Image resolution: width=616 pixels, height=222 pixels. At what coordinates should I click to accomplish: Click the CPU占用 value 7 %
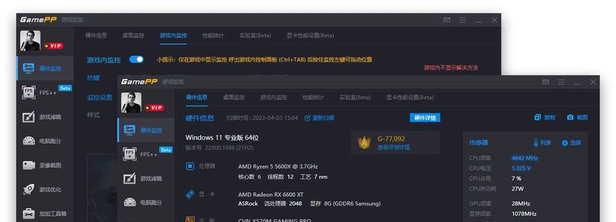(516, 179)
